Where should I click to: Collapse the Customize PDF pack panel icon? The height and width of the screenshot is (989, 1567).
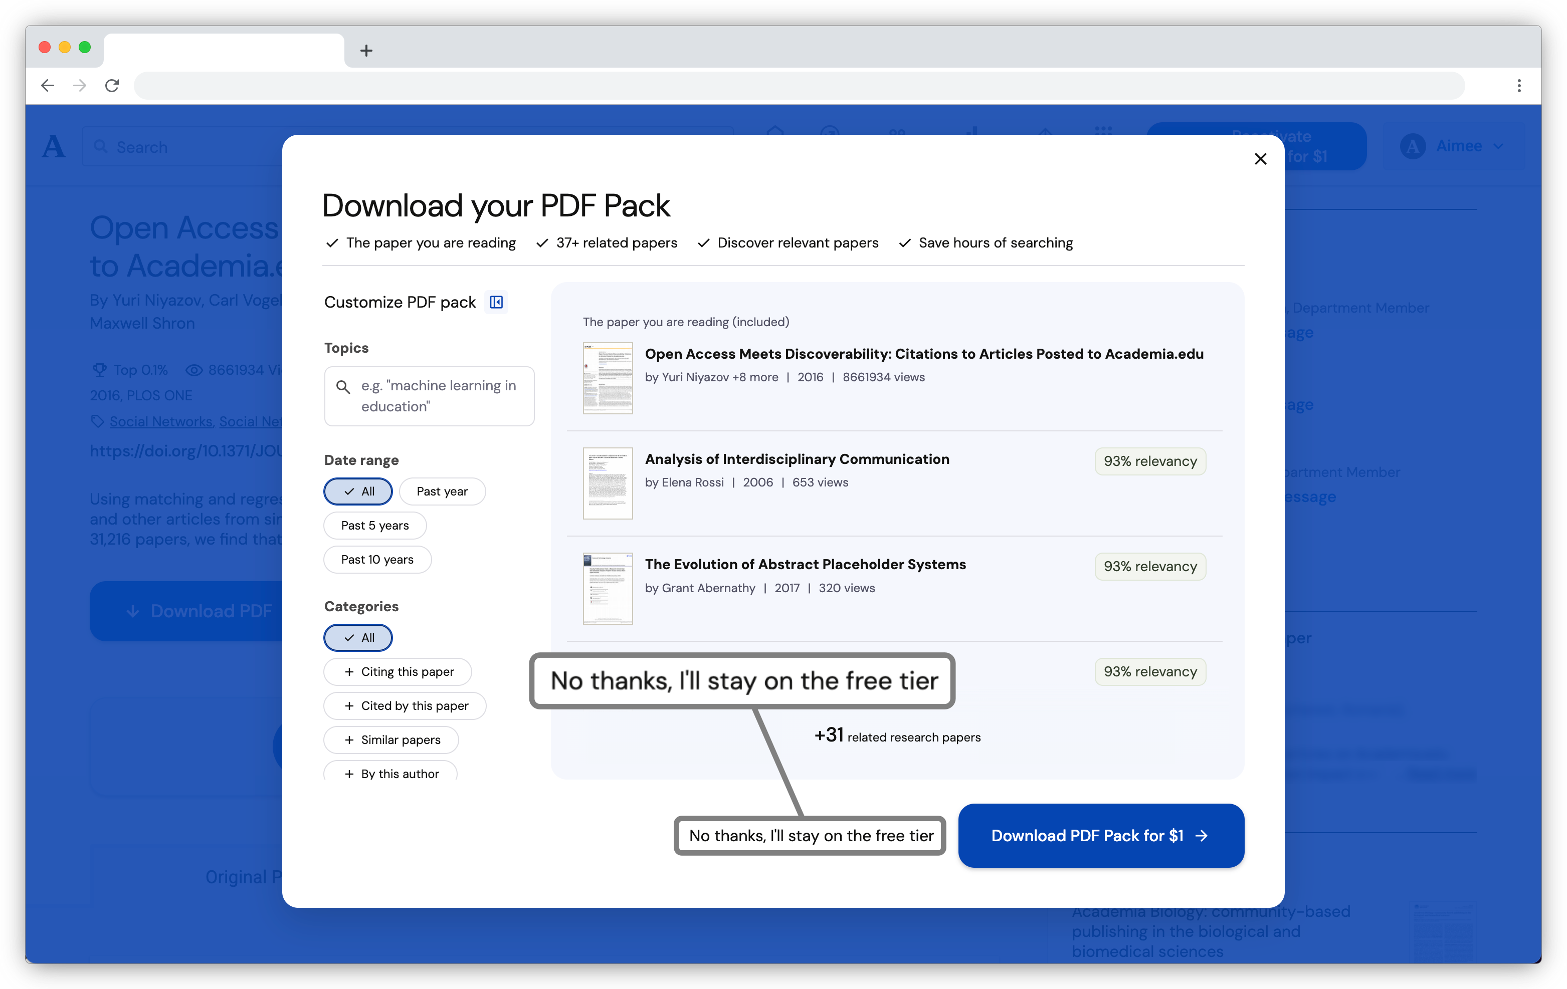(496, 302)
